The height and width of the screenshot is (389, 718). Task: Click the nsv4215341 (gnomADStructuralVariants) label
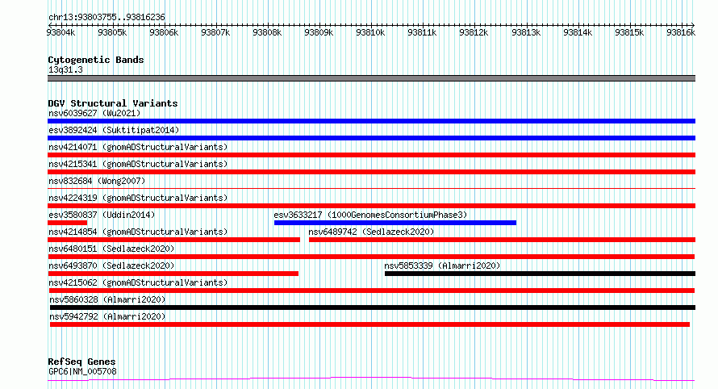[x=138, y=164]
